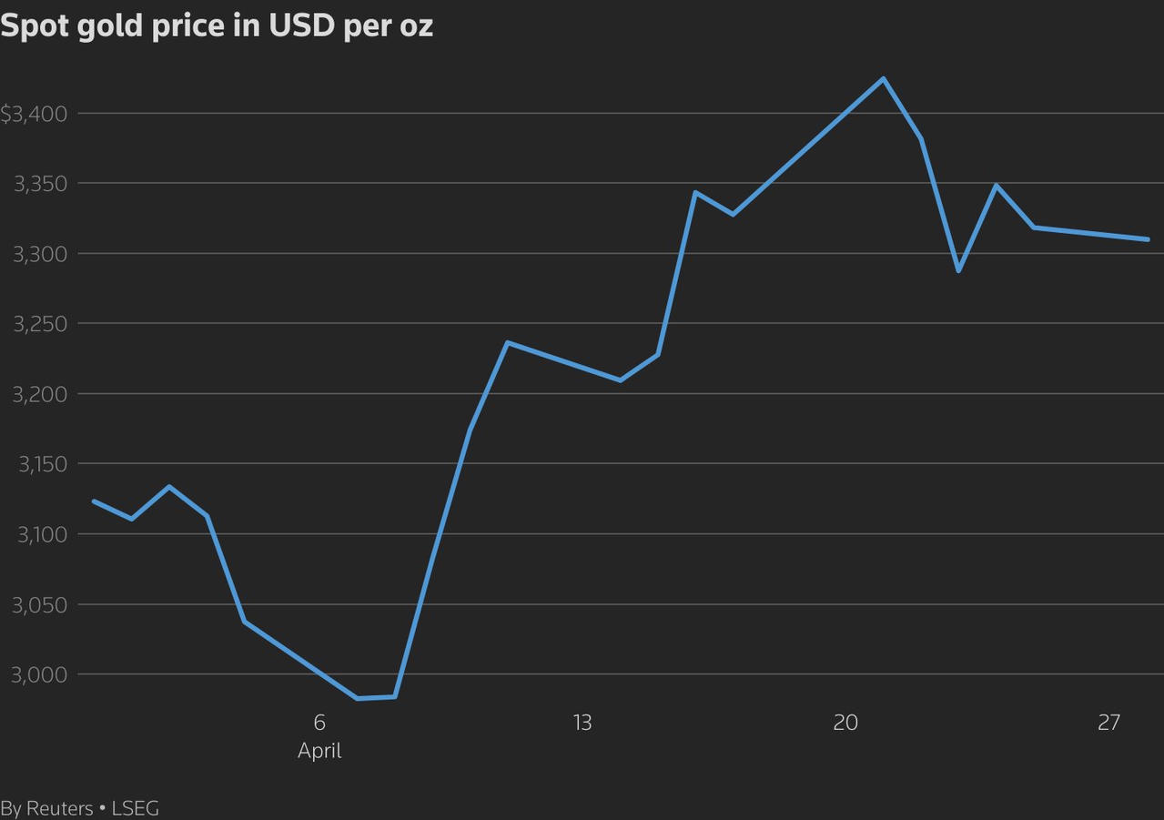Click the highest peak of the gold price line
1164x820 pixels.
pyautogui.click(x=883, y=78)
